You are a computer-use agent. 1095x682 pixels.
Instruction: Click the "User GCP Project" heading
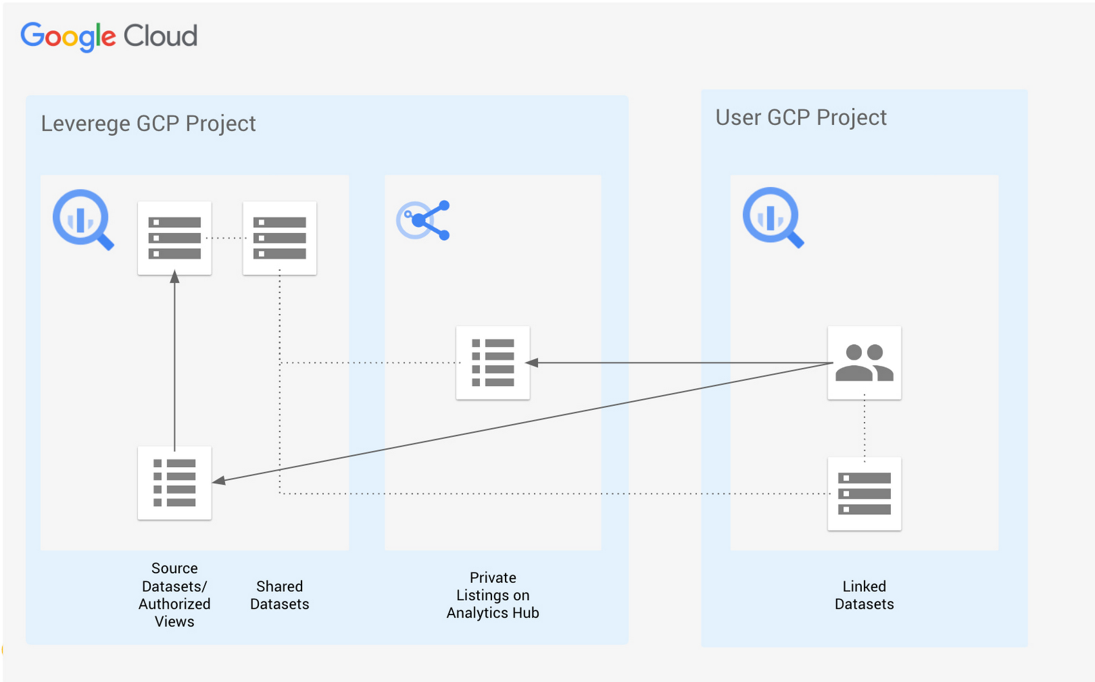[x=801, y=118]
